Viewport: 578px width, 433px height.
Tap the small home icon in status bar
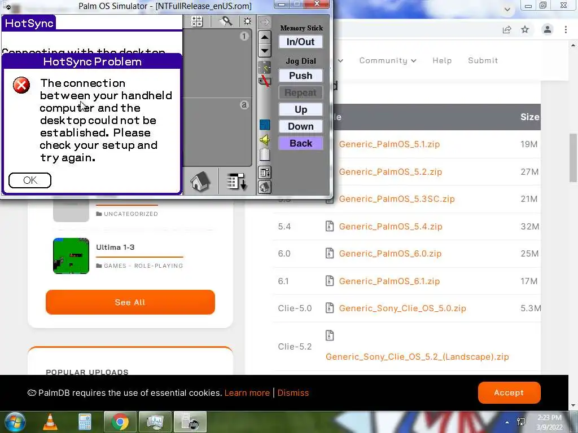click(265, 187)
